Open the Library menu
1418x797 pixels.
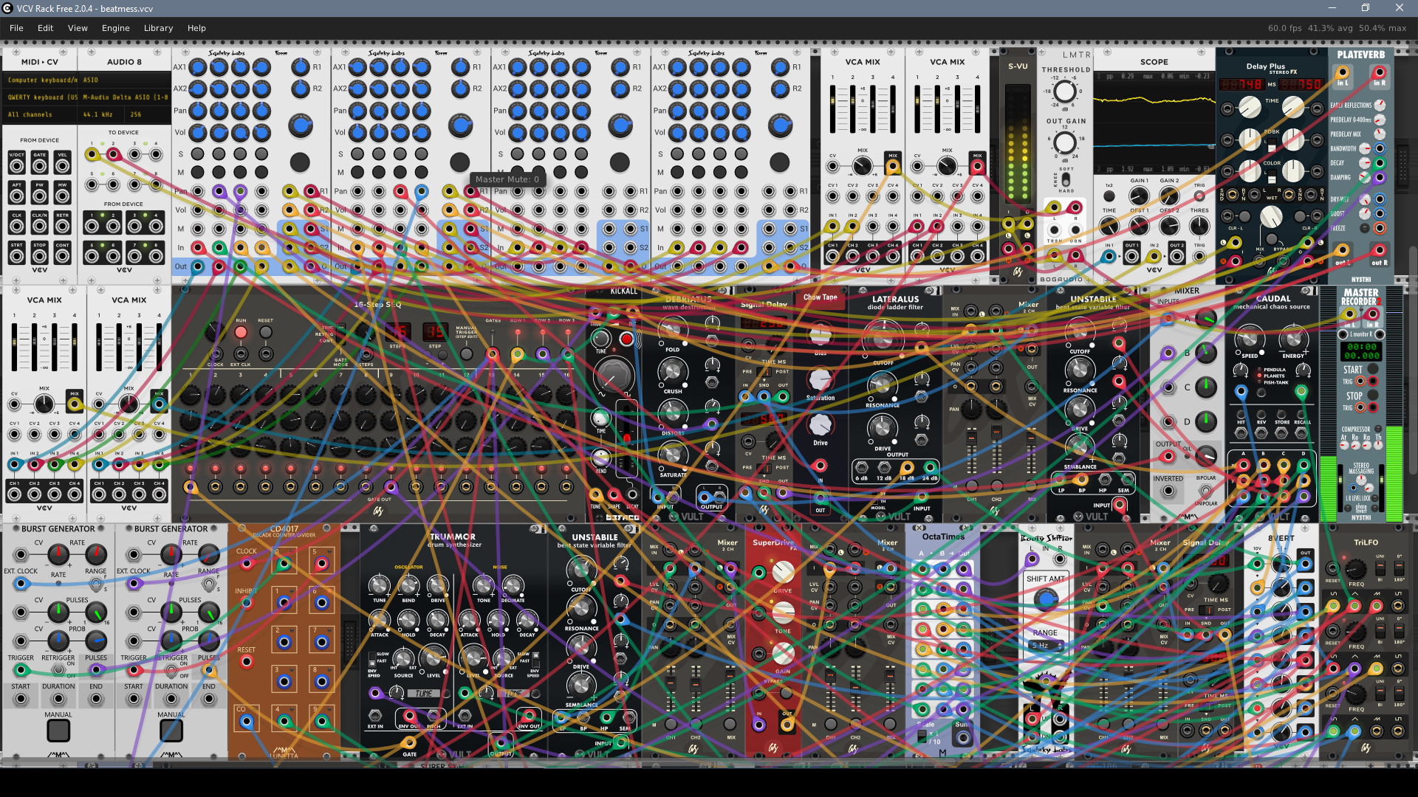[x=158, y=28]
